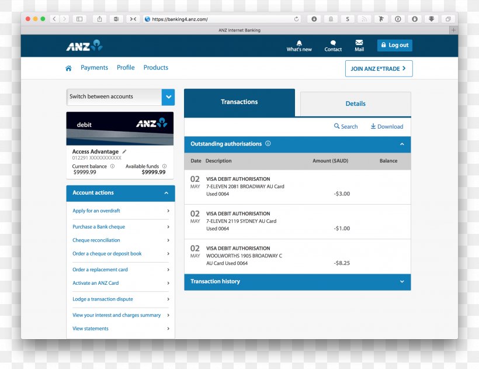Screen dimensions: 479x369
Task: Edit Access Advantage nickname pencil icon
Action: coord(124,151)
